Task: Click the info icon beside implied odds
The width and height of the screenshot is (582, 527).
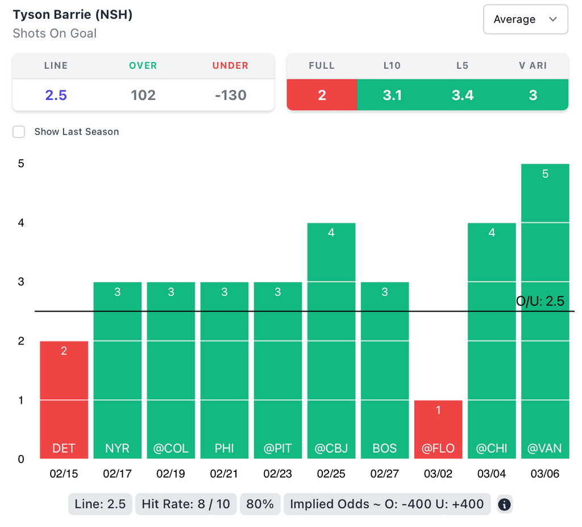Action: pos(505,504)
